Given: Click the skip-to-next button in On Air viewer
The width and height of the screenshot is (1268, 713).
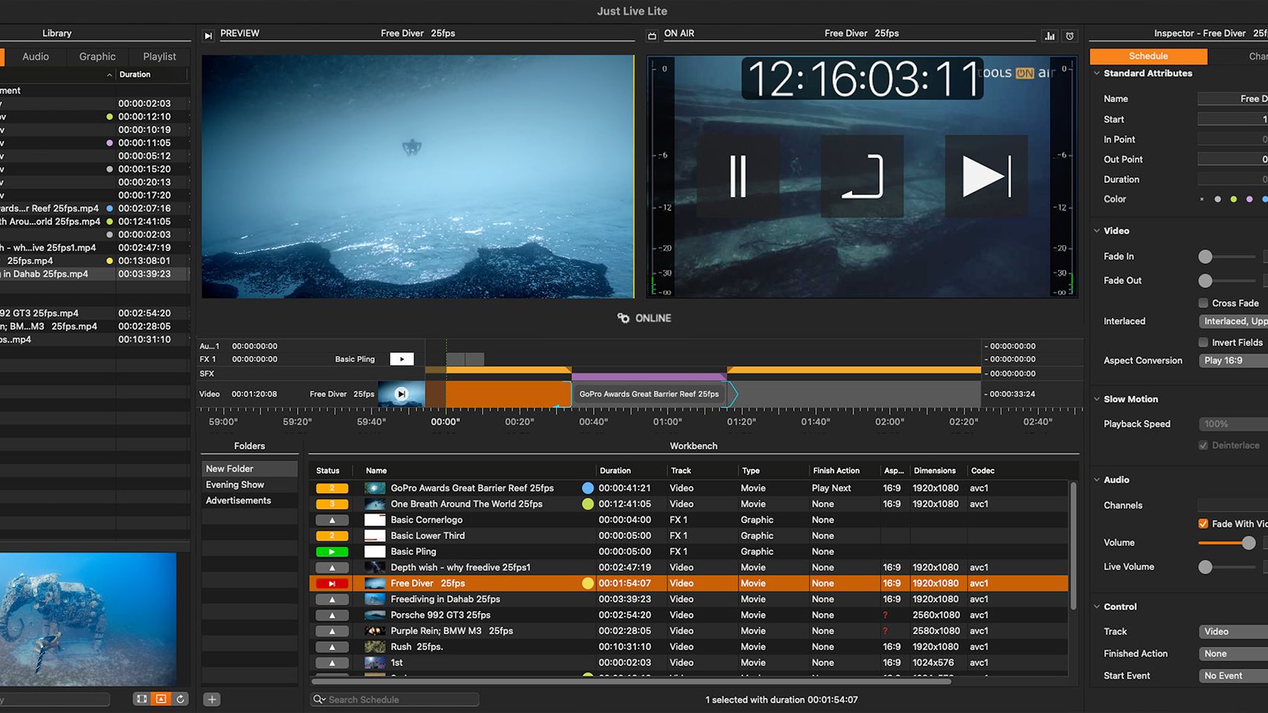Looking at the screenshot, I should point(986,177).
